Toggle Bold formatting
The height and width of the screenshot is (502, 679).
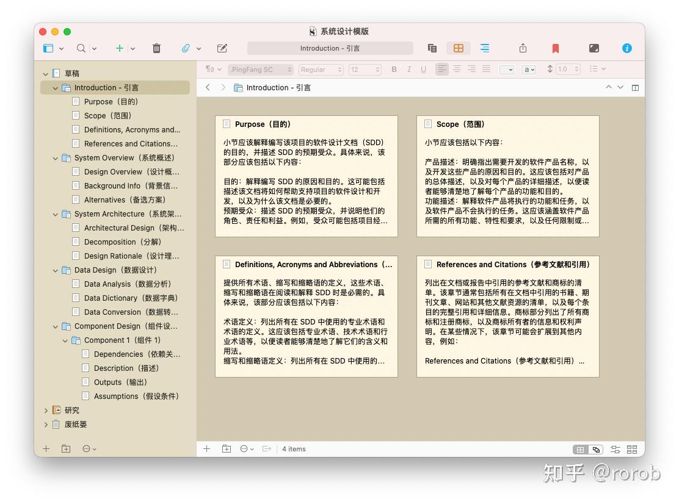(x=394, y=70)
